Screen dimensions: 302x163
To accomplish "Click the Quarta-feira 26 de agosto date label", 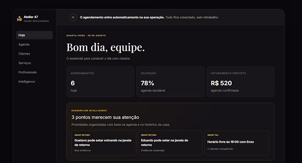I will tap(86, 36).
